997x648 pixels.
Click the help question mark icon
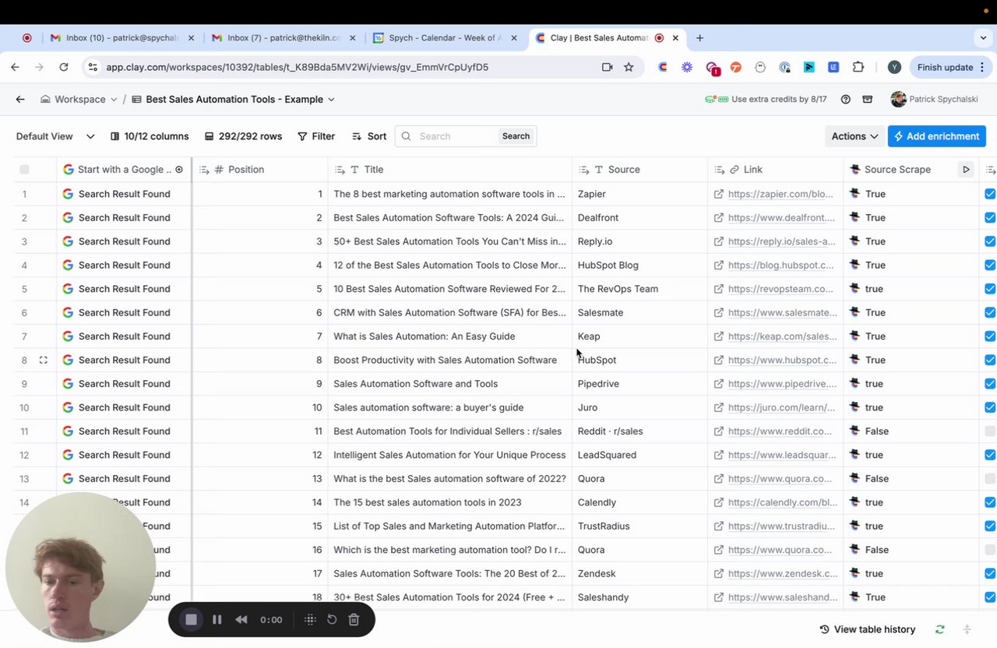(845, 99)
